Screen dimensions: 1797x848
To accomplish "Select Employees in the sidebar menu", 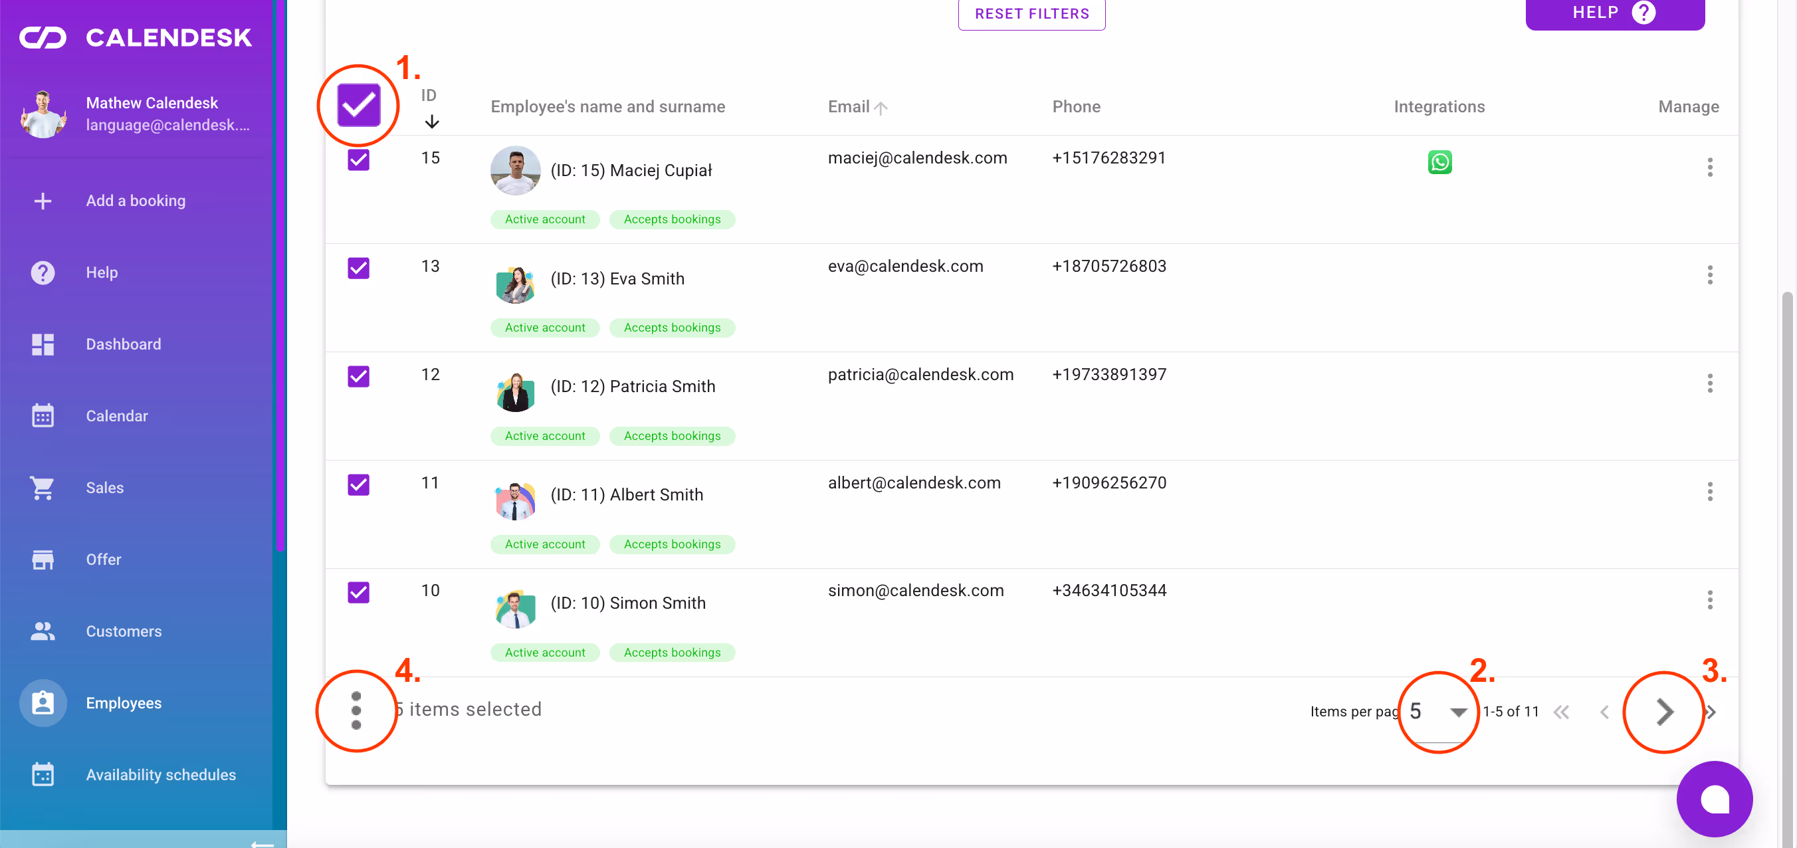I will 43,703.
